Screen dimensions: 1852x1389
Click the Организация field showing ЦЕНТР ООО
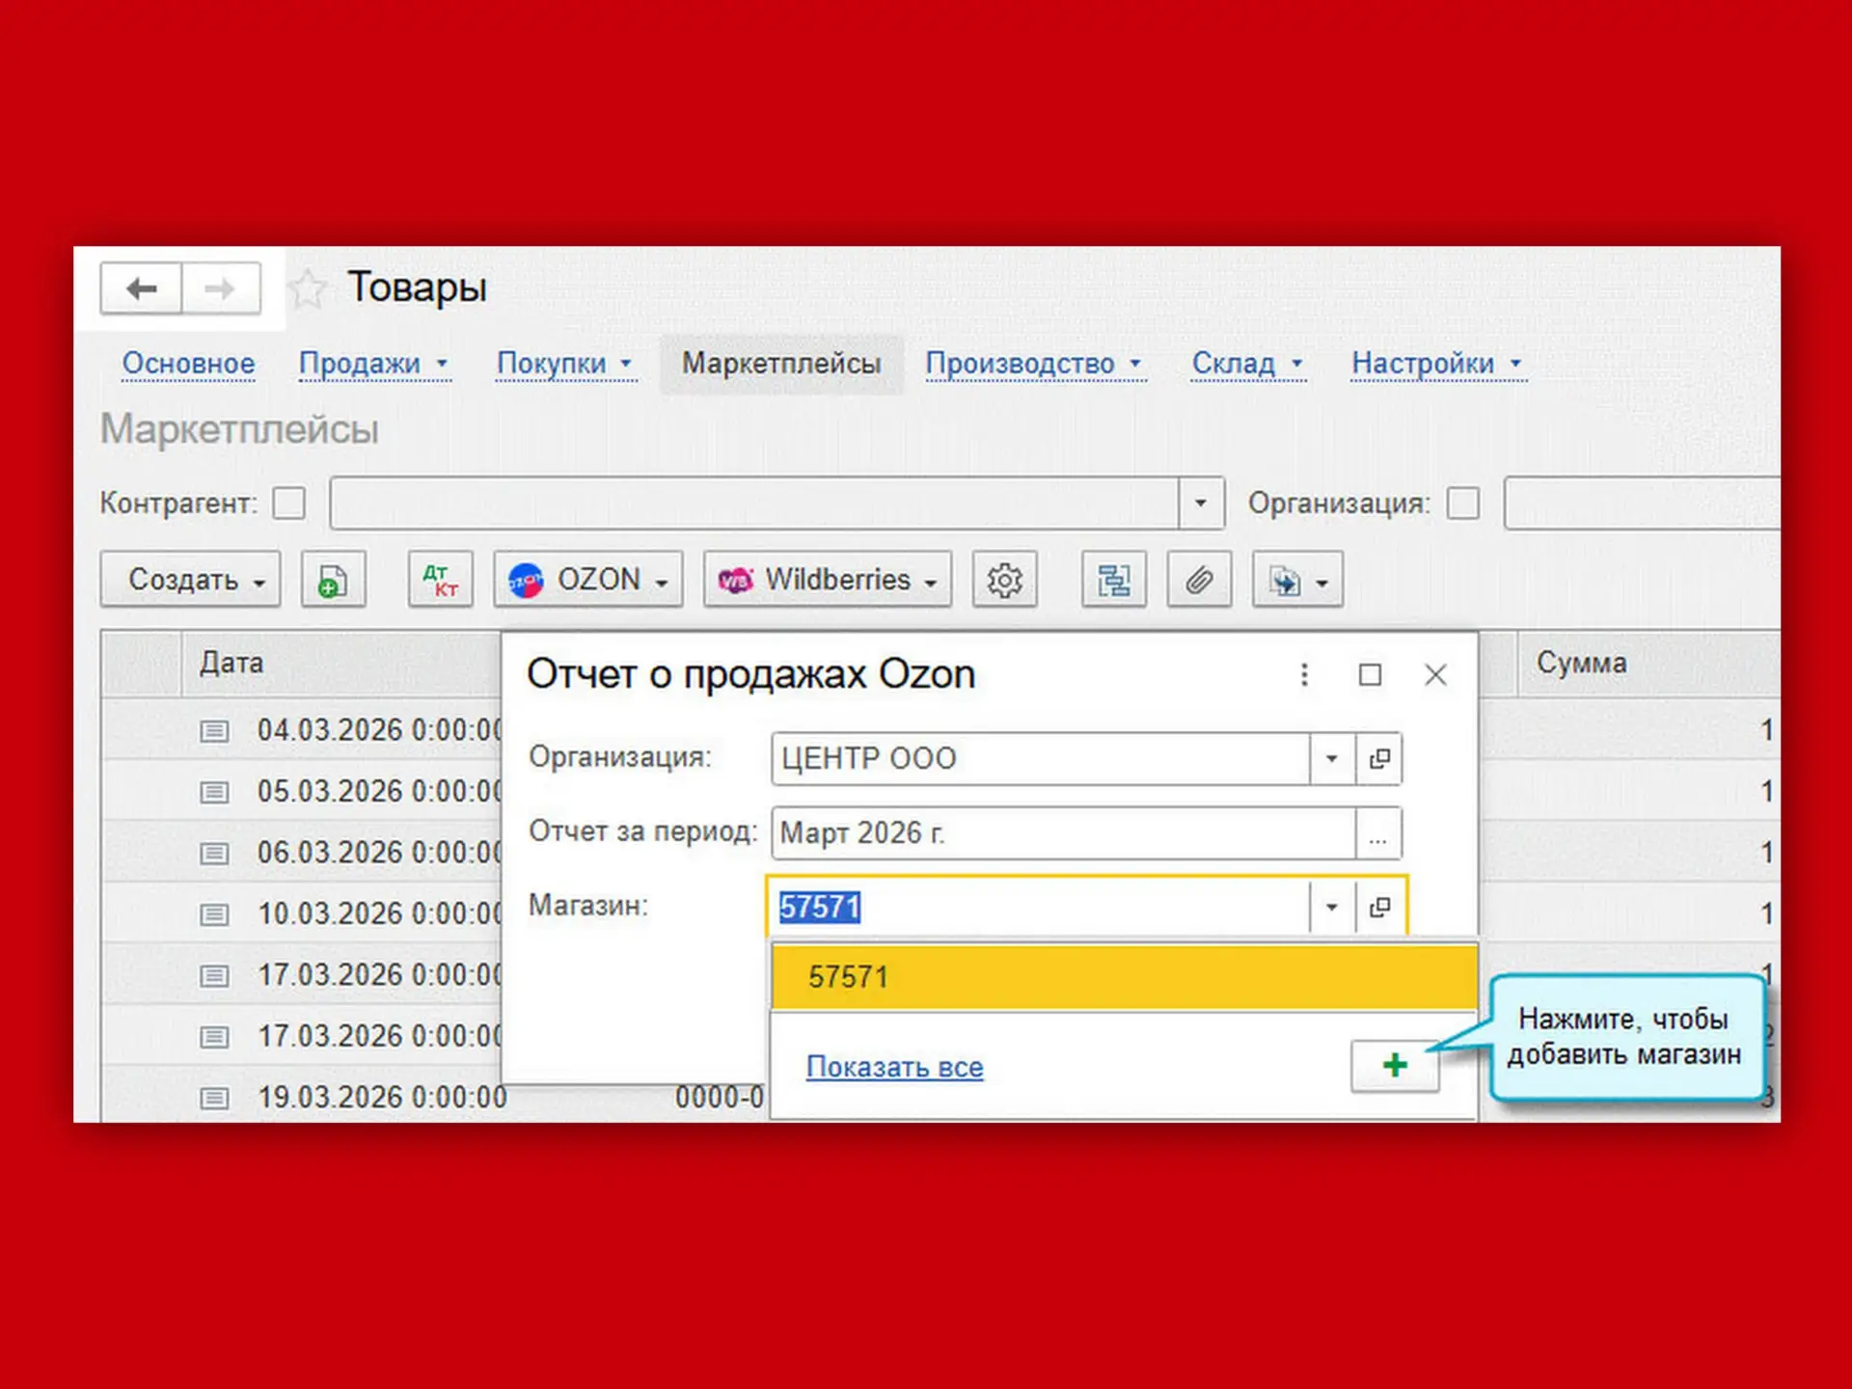point(1041,759)
